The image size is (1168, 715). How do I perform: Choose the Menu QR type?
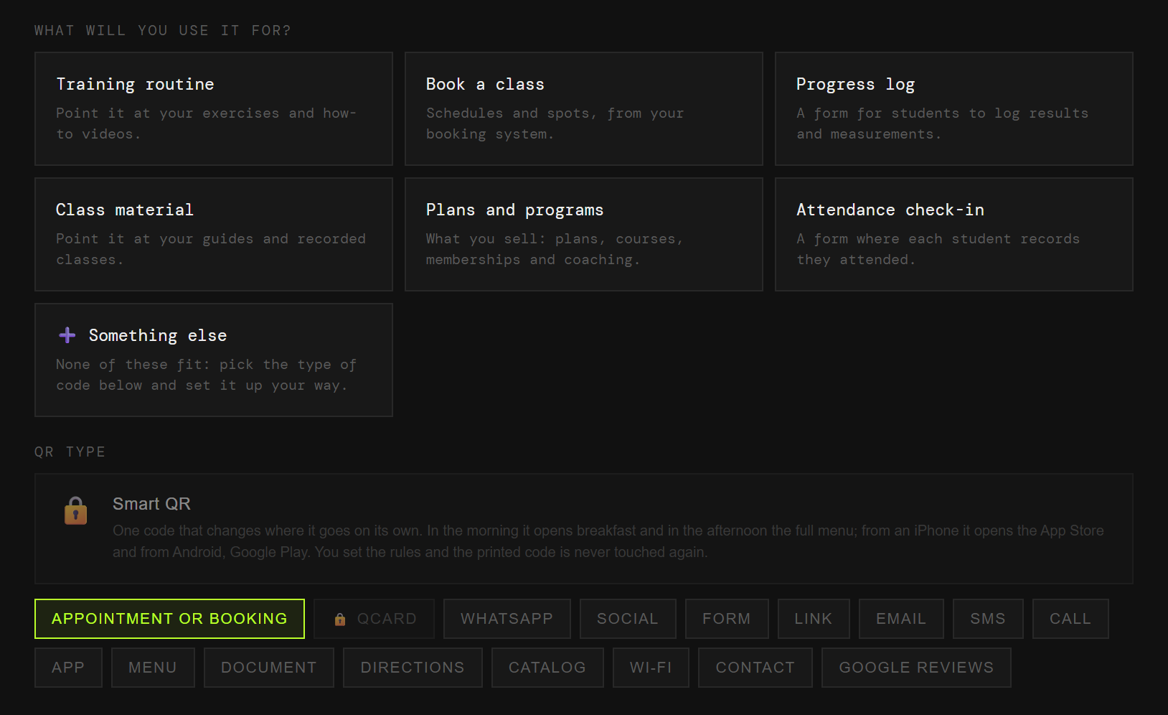tap(153, 668)
